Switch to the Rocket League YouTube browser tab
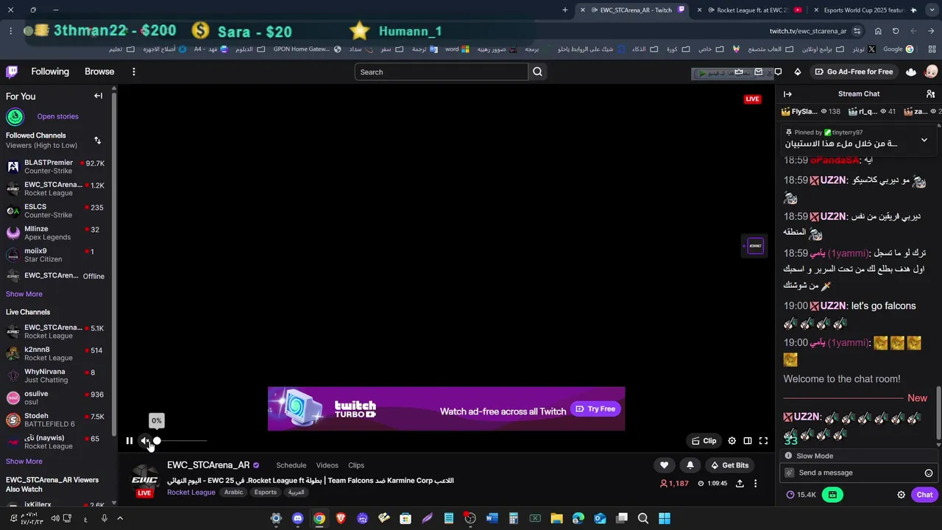Image resolution: width=942 pixels, height=530 pixels. [752, 10]
